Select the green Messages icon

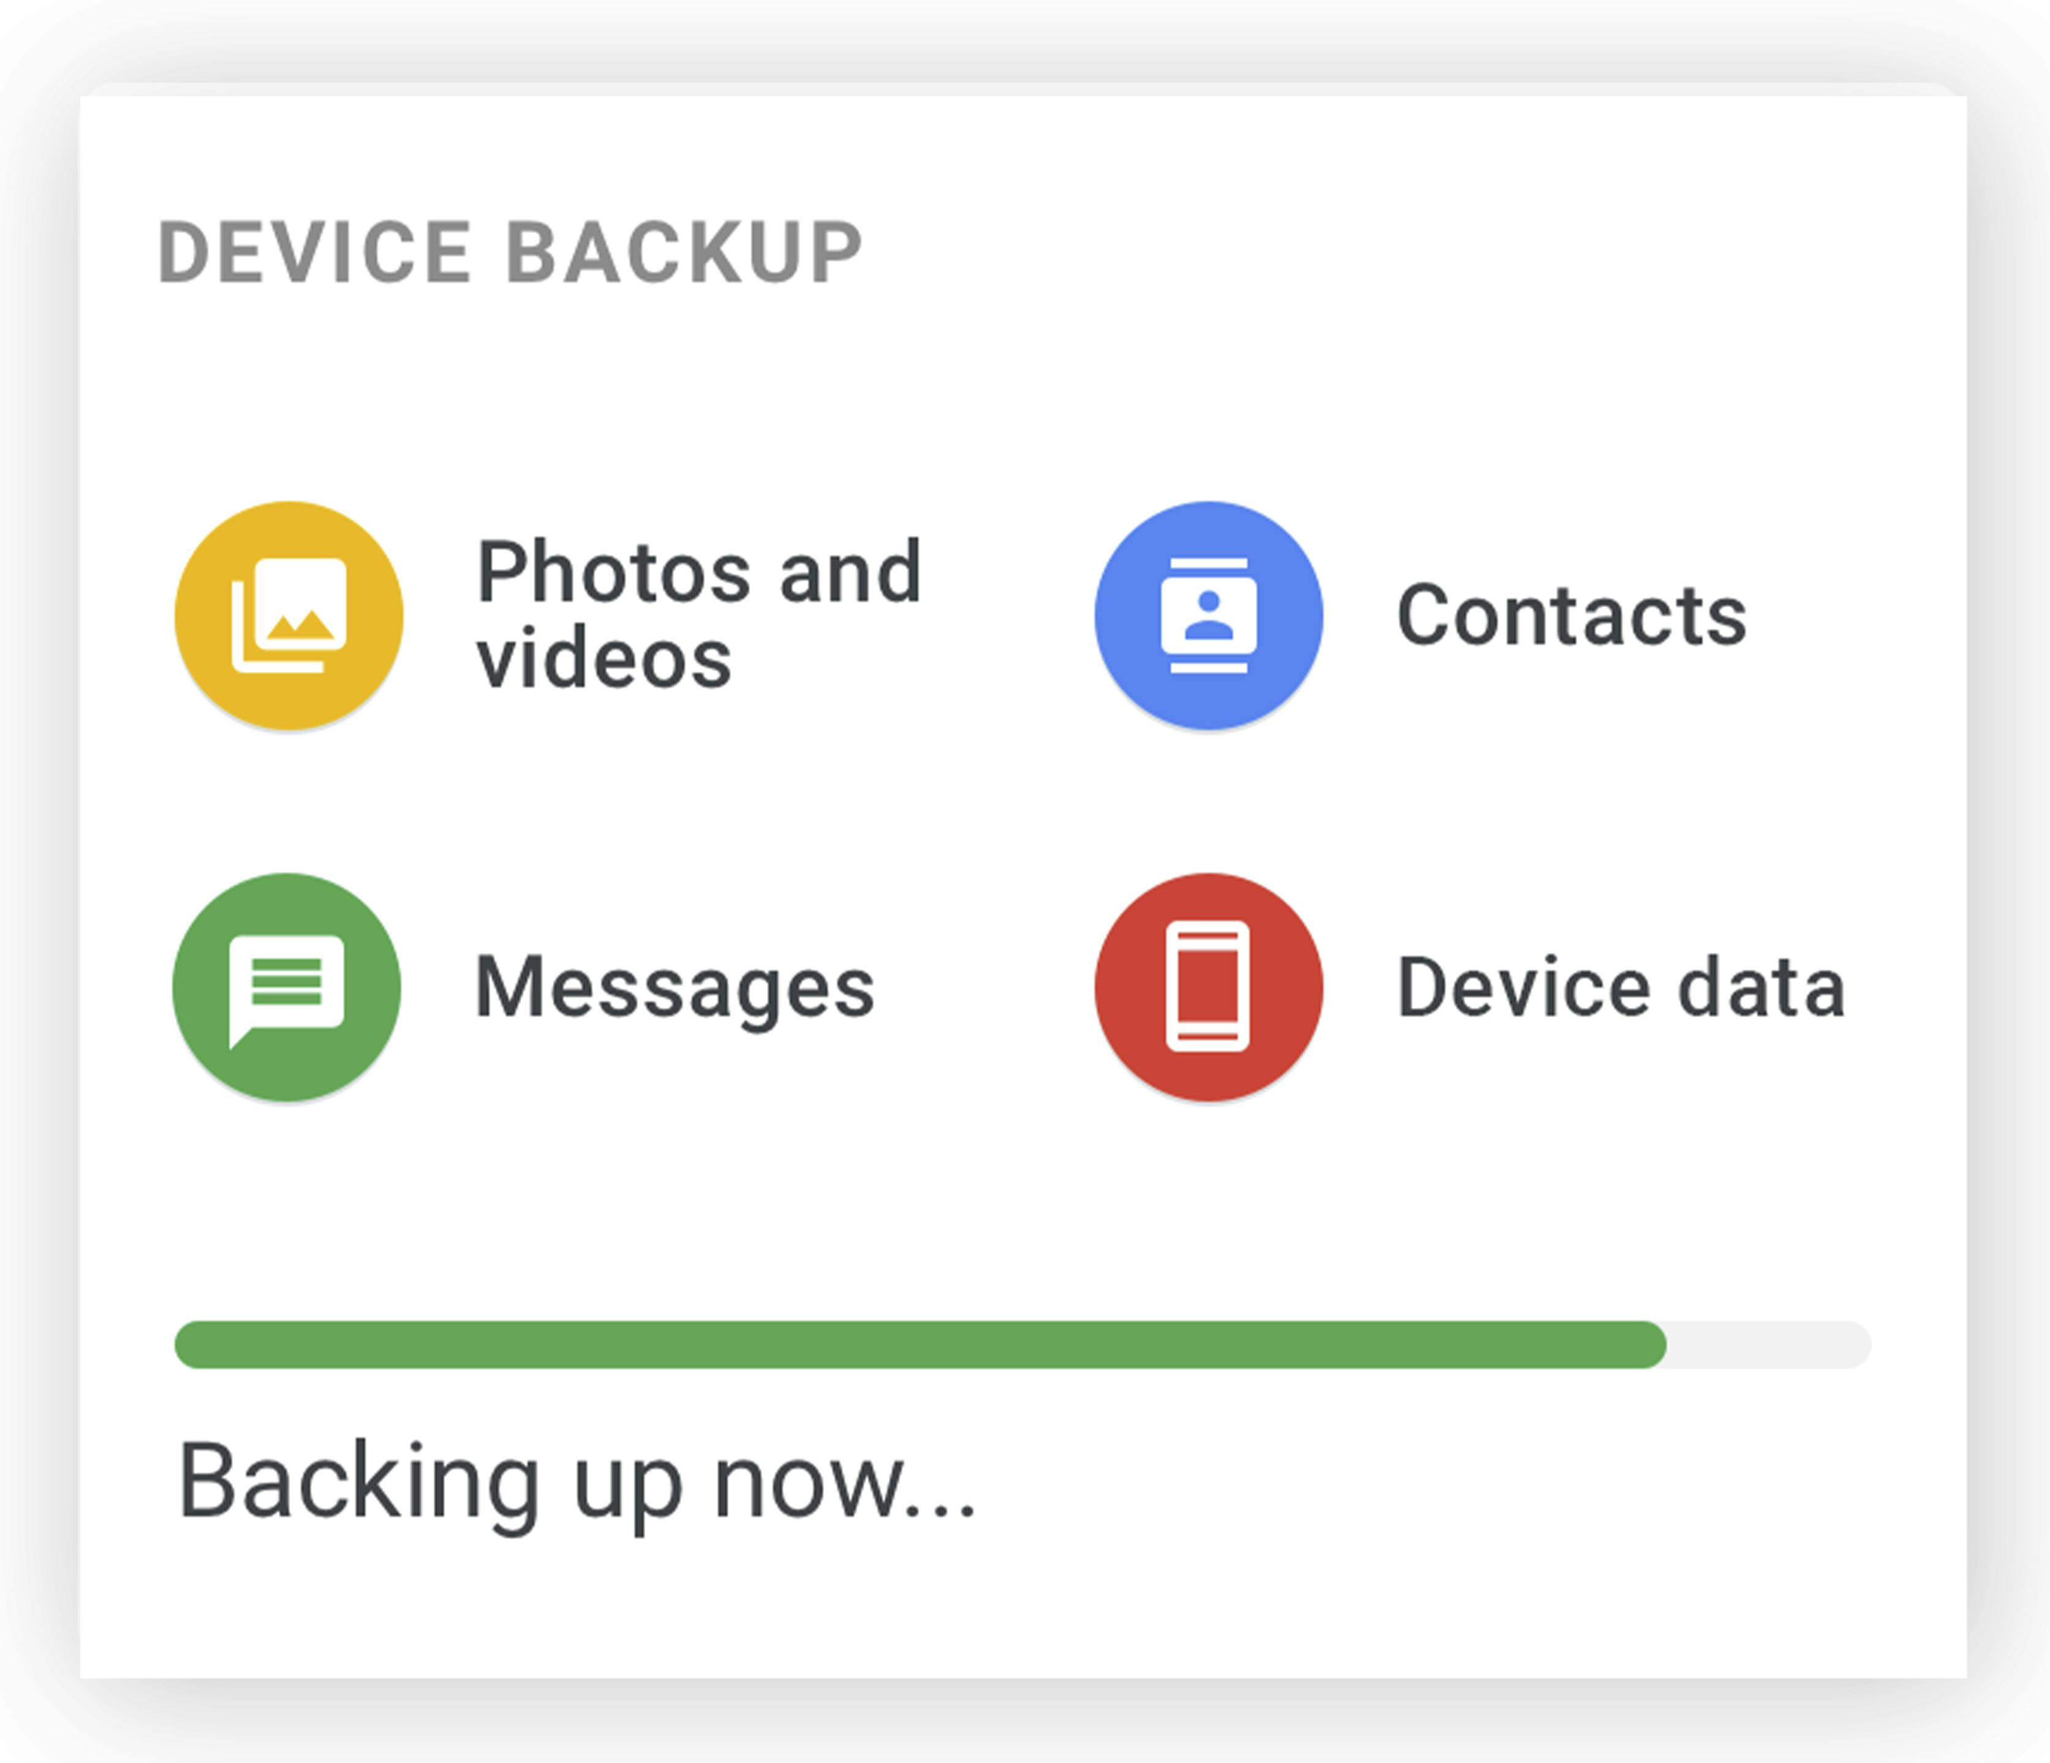(287, 986)
